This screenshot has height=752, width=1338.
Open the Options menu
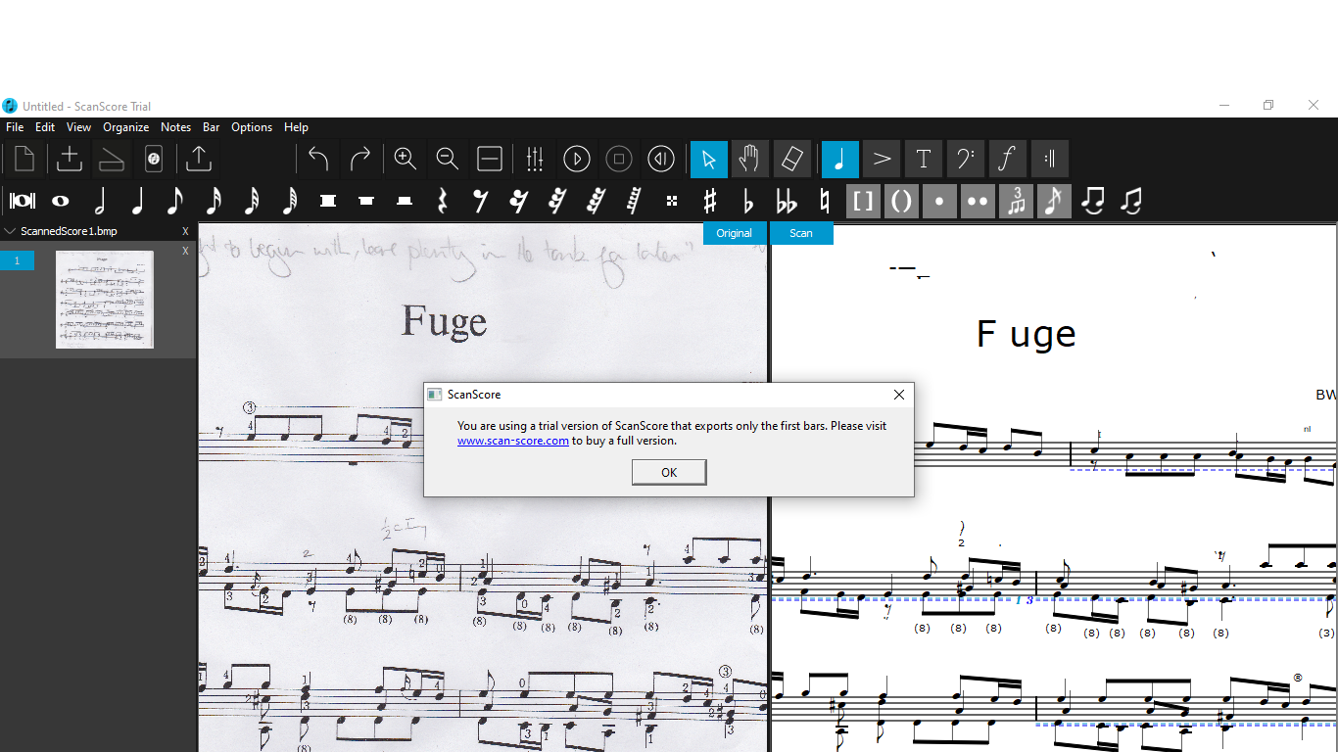(252, 127)
